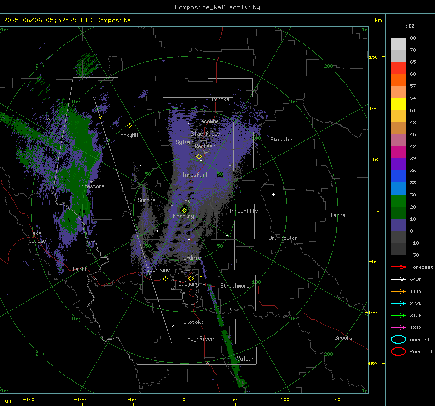Click the -150 tick on bottom axis

[x=29, y=399]
